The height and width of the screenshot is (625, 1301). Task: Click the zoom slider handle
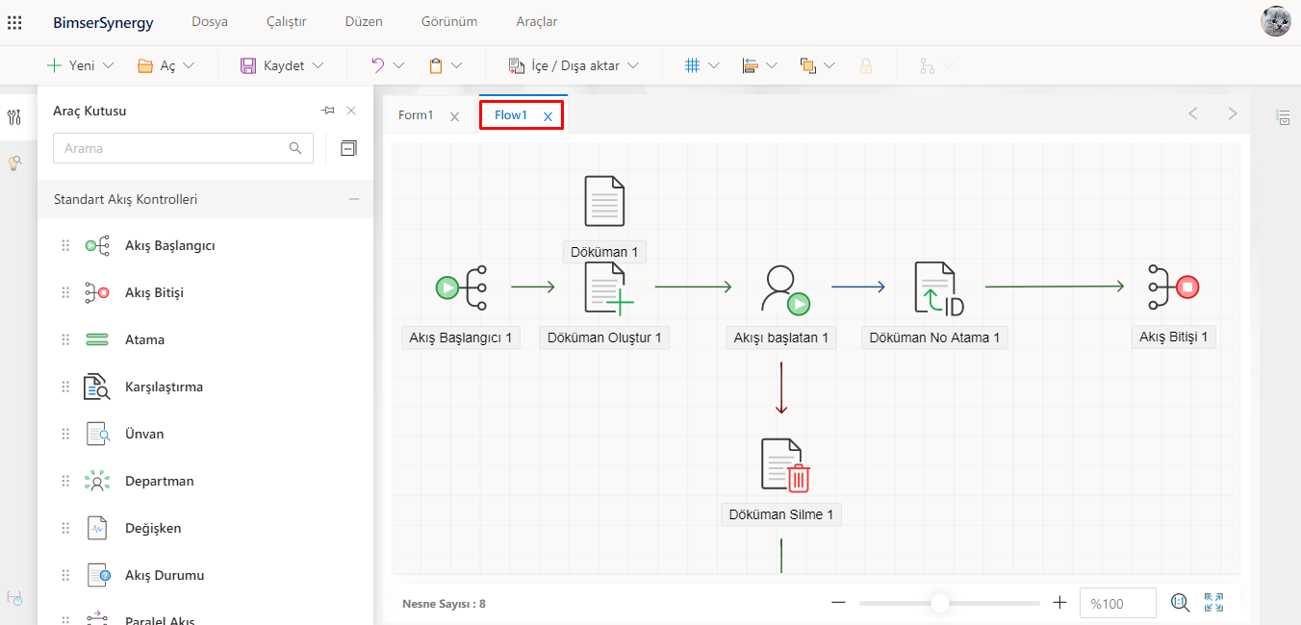[940, 603]
